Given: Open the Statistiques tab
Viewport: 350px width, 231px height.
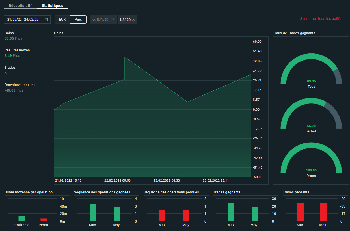Looking at the screenshot, I should coord(52,5).
